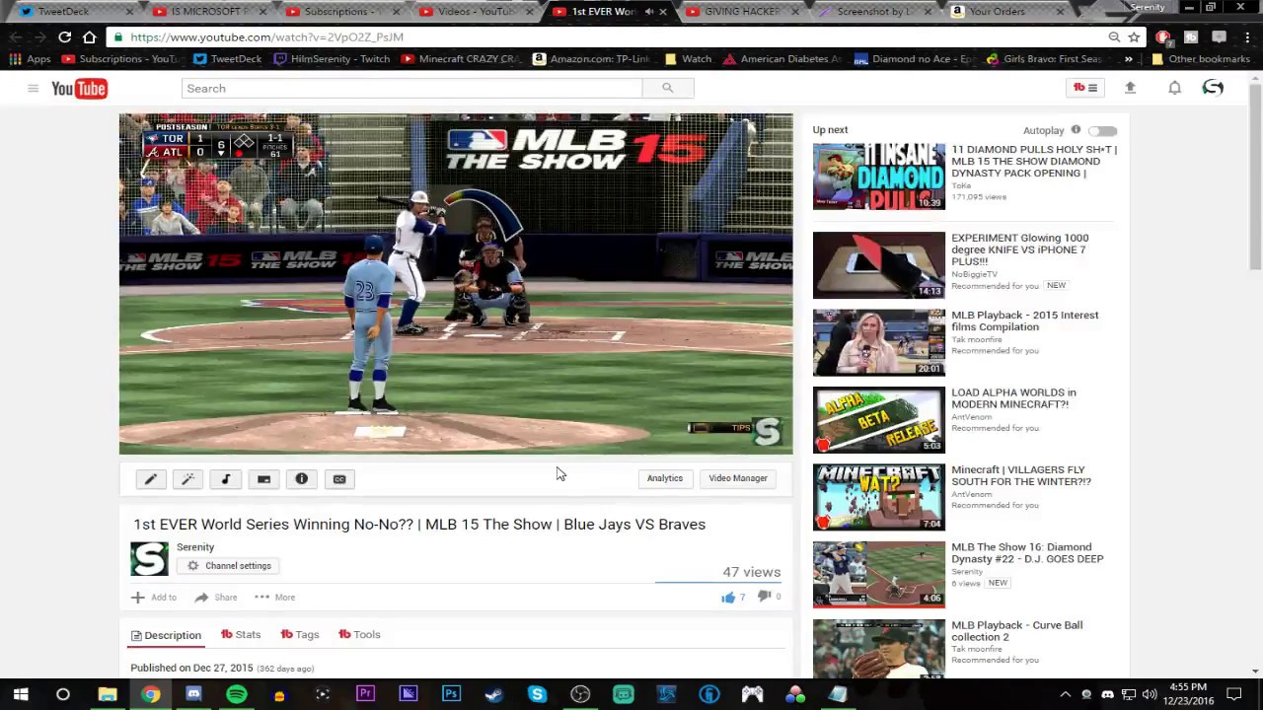Click the search magnifier button
This screenshot has width=1263, height=710.
(x=668, y=89)
